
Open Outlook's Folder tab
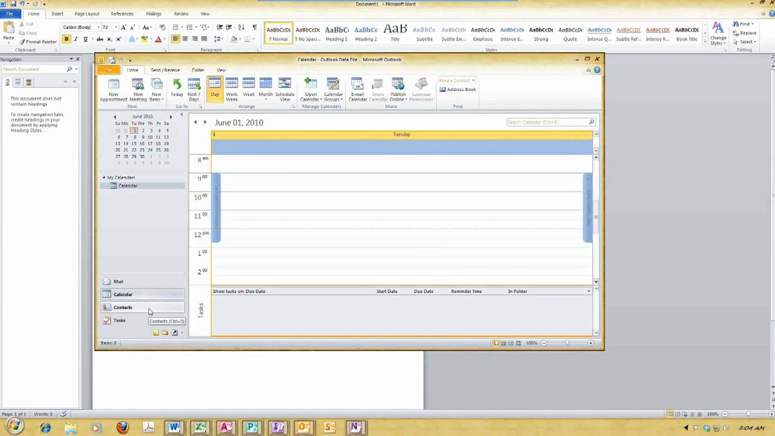tap(198, 70)
